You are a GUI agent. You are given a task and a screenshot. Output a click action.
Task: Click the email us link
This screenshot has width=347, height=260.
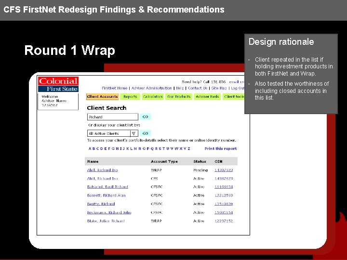pyautogui.click(x=237, y=82)
